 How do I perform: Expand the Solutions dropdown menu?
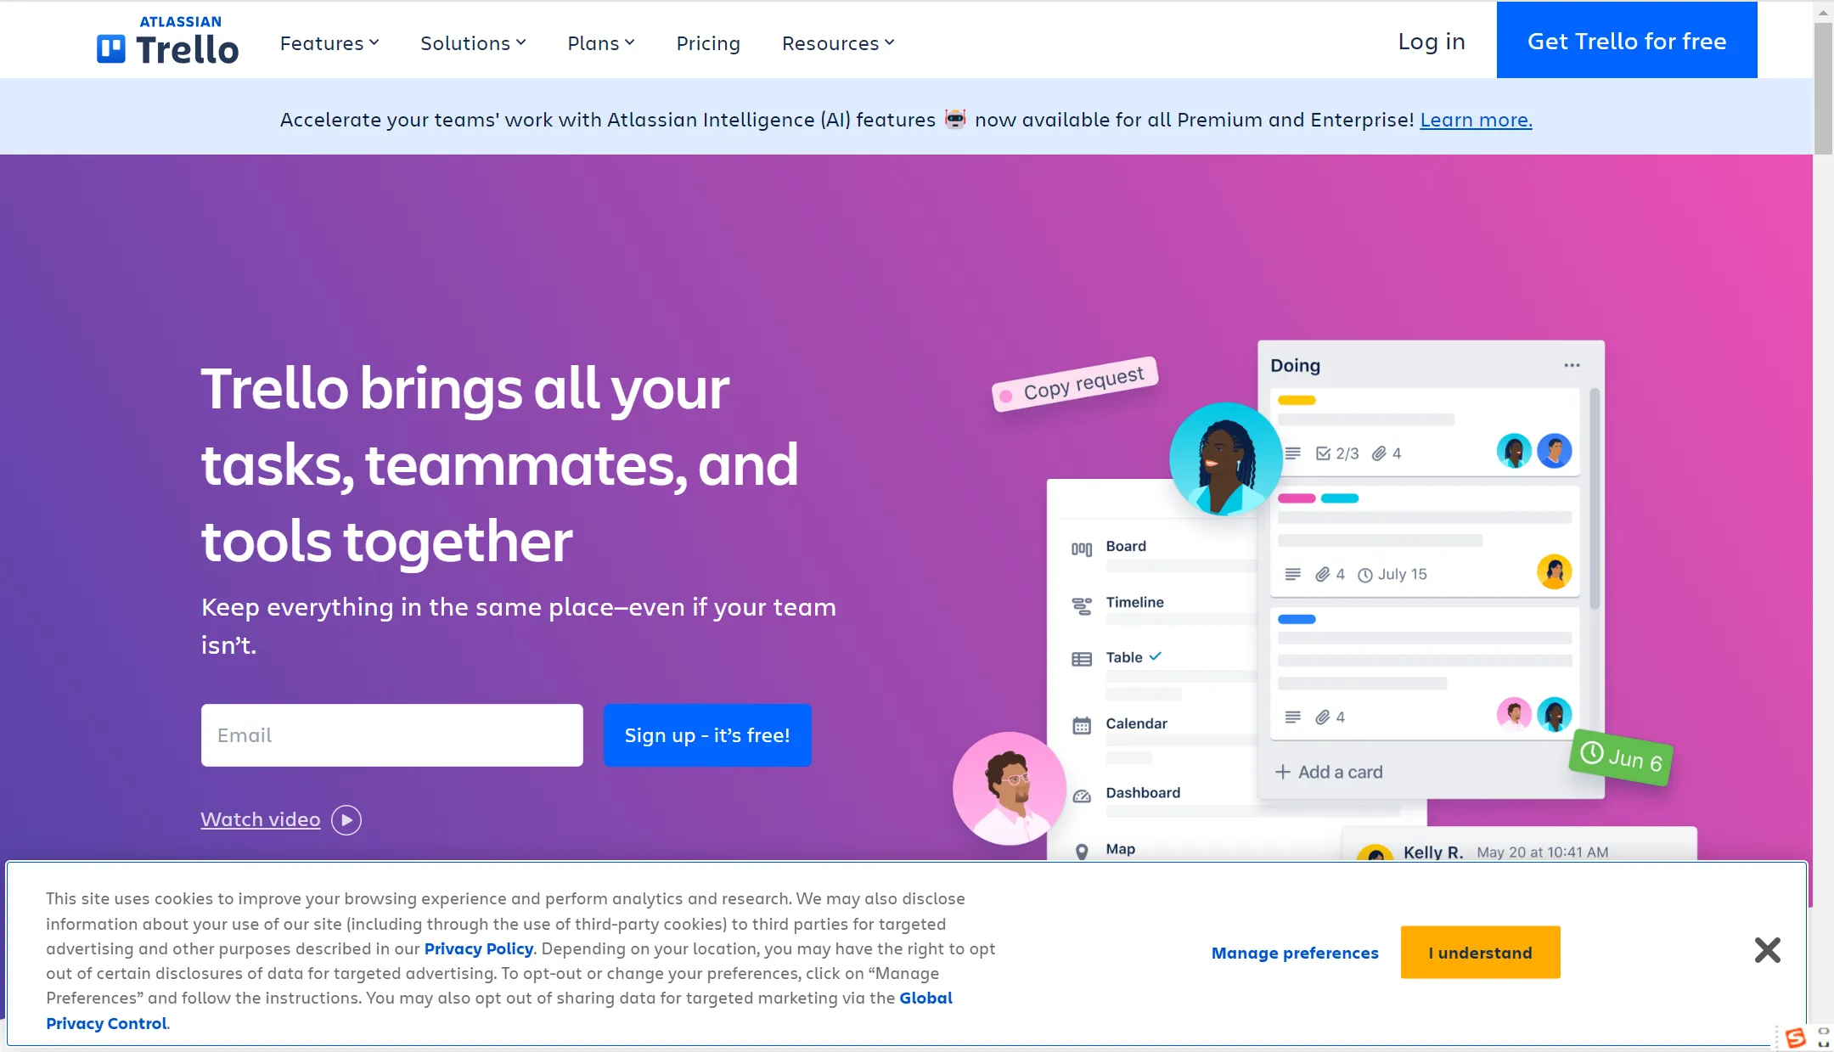tap(472, 42)
